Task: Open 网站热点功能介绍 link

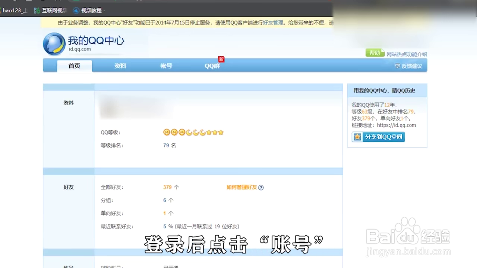Action: (x=407, y=54)
